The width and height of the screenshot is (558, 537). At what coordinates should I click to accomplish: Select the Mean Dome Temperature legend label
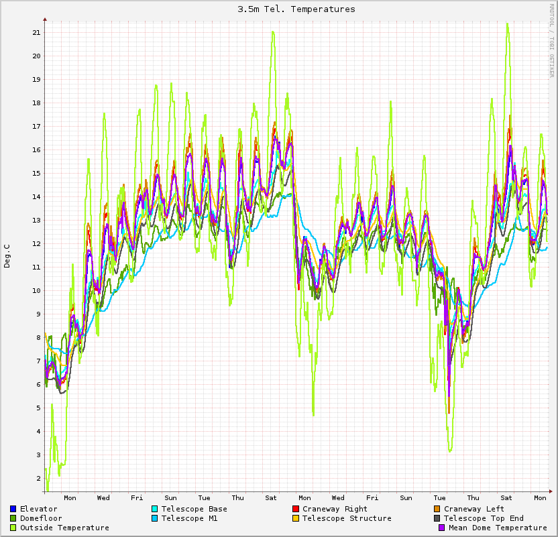498,528
